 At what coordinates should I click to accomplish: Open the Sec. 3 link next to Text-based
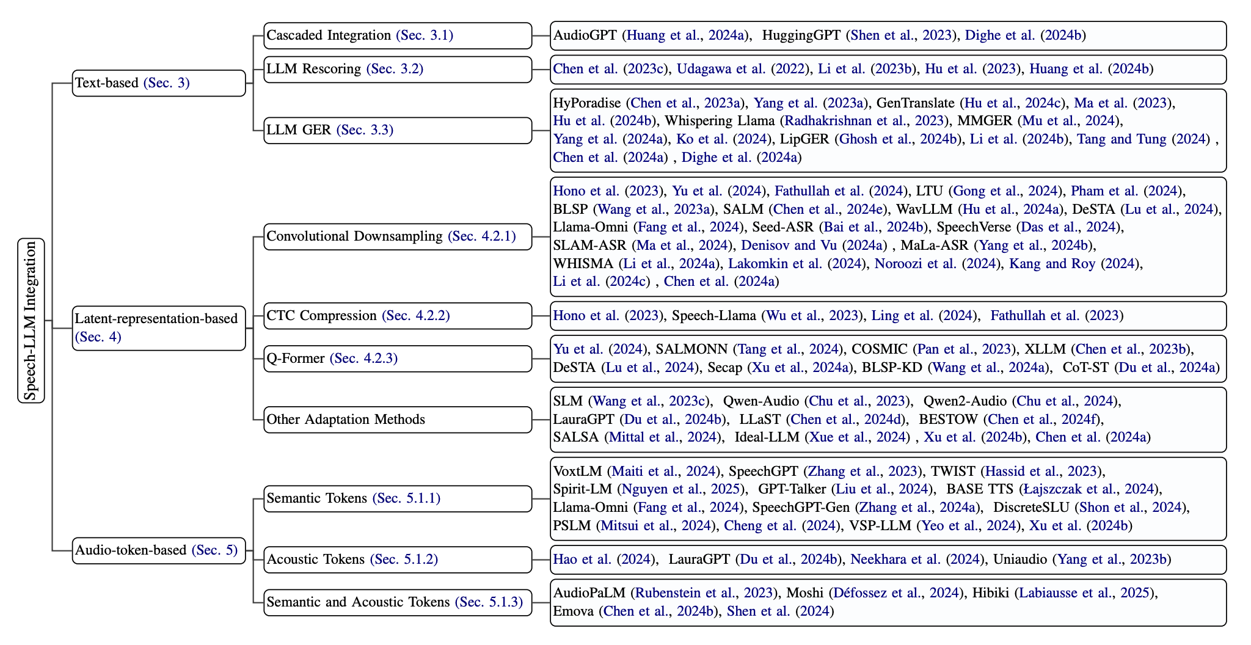pos(167,83)
